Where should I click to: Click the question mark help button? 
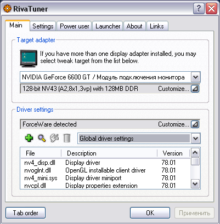point(199,9)
